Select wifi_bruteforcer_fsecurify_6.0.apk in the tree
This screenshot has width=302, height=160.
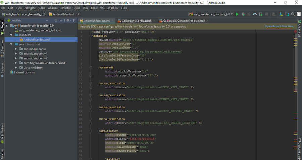[38, 30]
